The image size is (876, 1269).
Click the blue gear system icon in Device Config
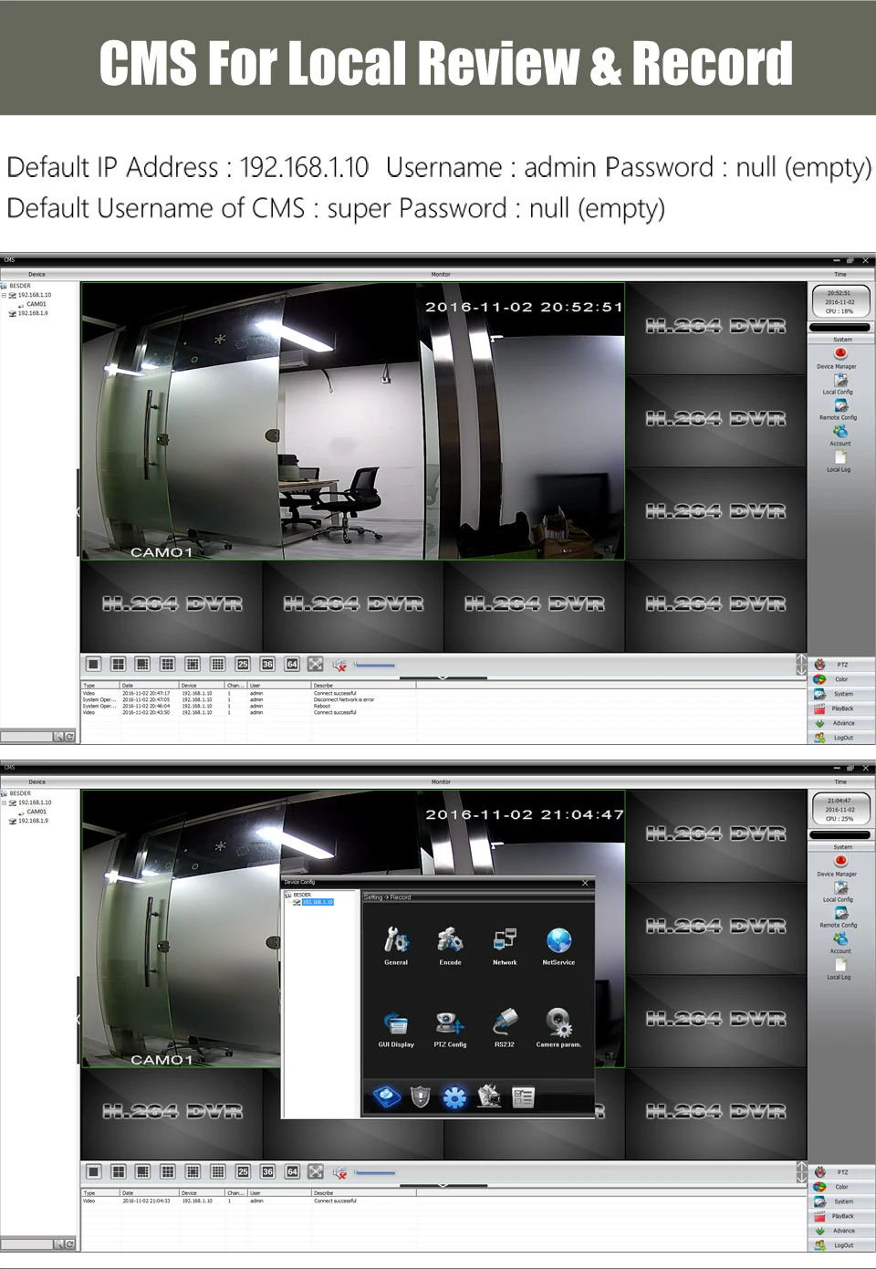454,1096
